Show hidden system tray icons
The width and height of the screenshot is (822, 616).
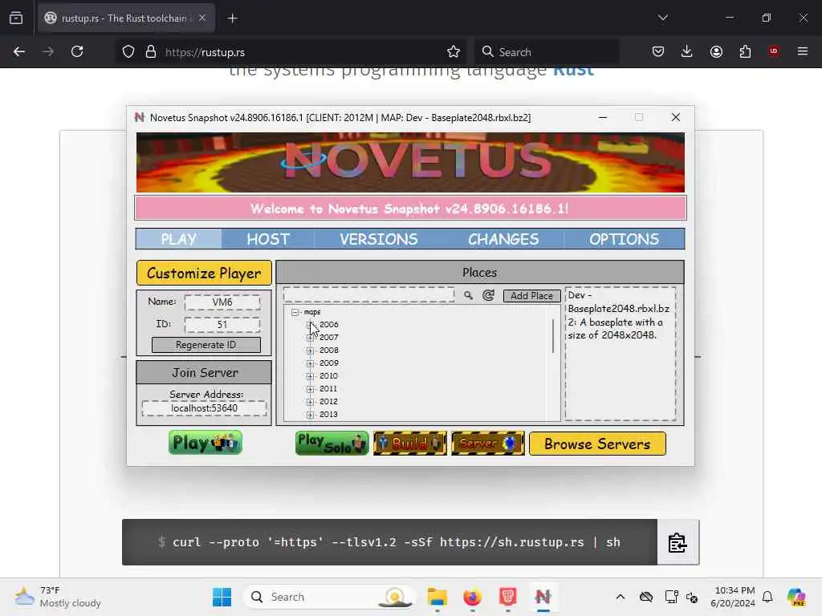coord(621,597)
